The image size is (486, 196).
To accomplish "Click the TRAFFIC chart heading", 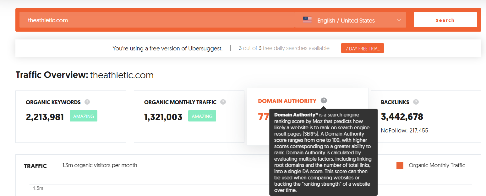I will tap(35, 166).
